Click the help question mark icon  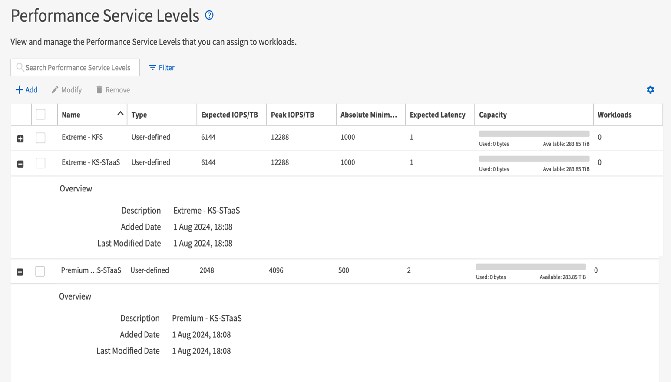[209, 15]
